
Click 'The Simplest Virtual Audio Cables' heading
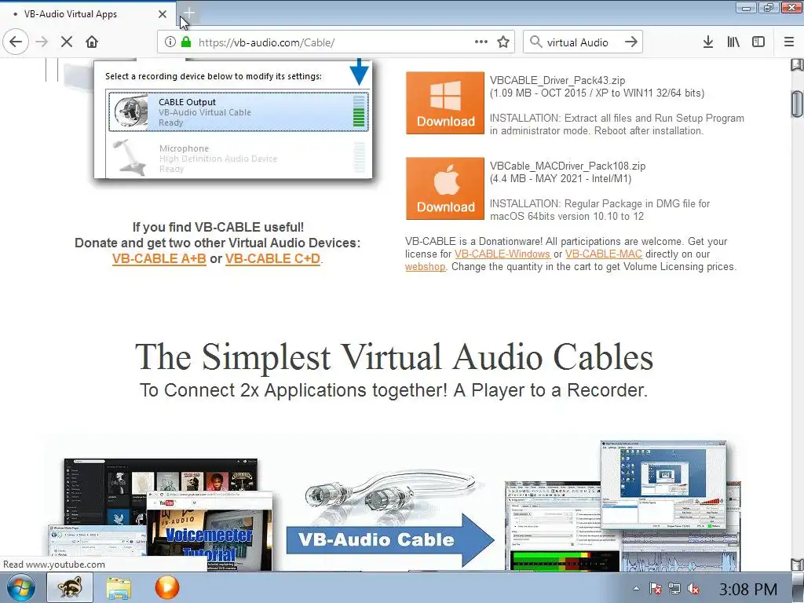pyautogui.click(x=394, y=357)
